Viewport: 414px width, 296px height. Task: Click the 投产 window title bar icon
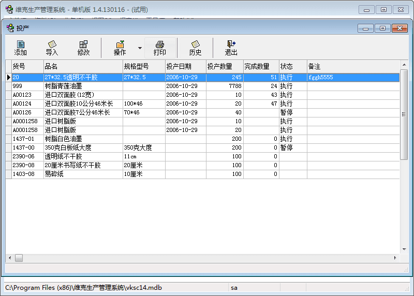pyautogui.click(x=10, y=28)
